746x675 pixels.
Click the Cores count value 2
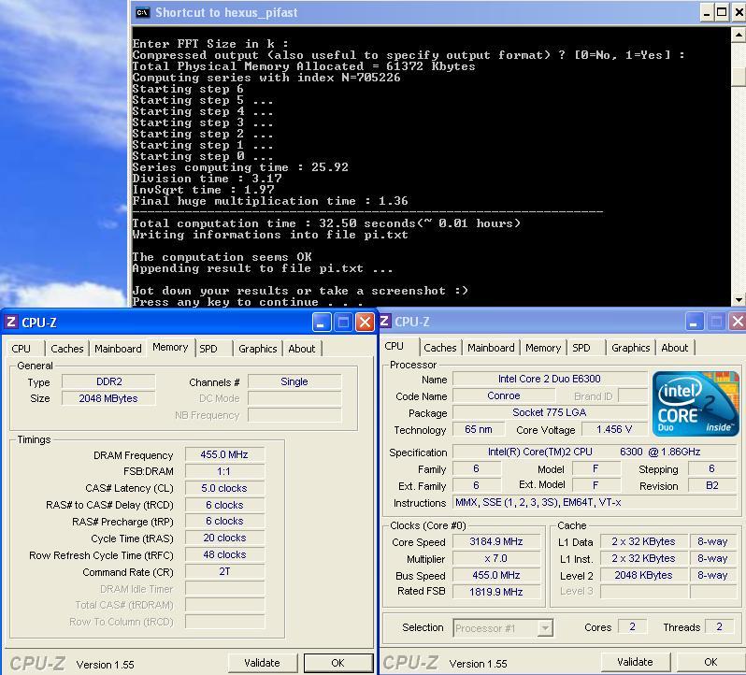click(x=632, y=626)
